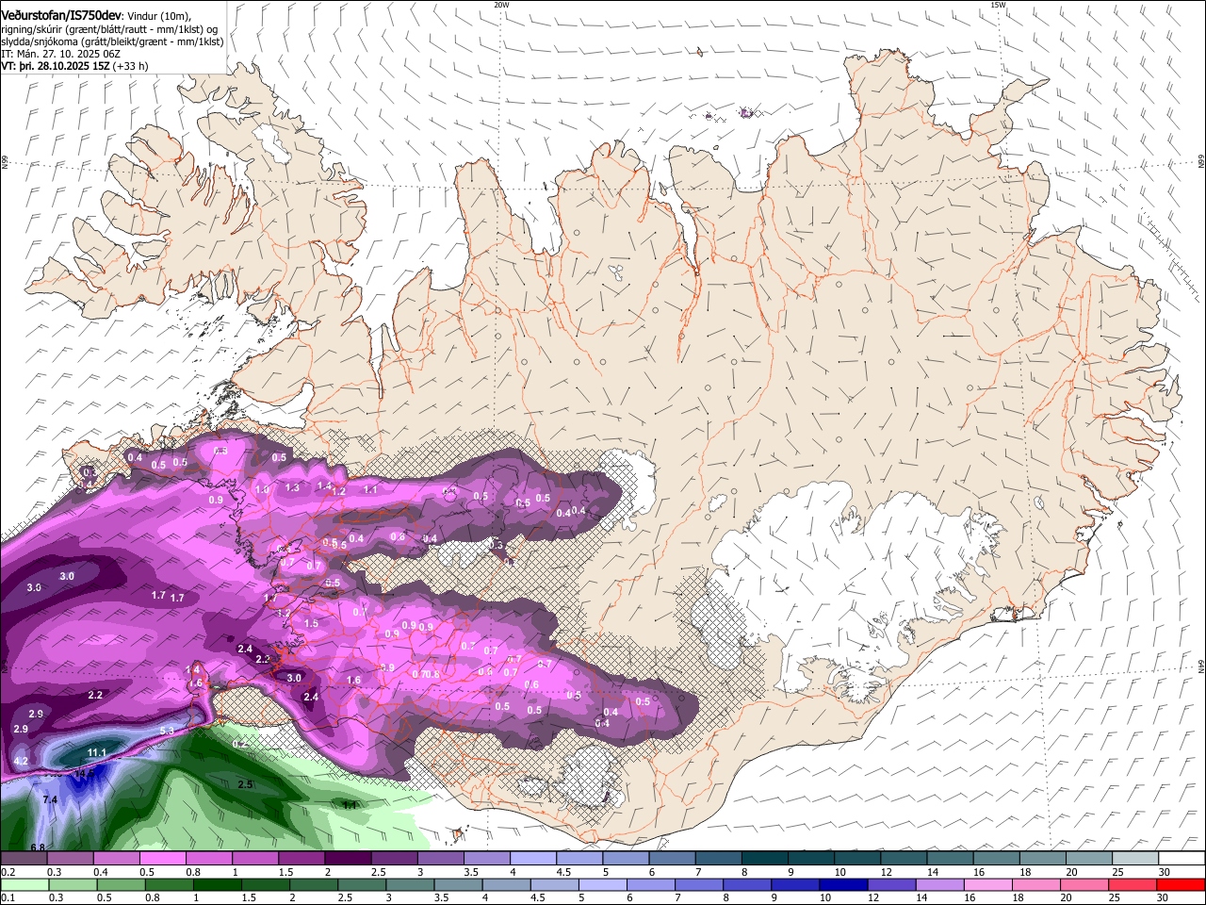Click snow legend swatch between 2 and 2.5
Viewport: 1206px width, 905px height.
[347, 859]
